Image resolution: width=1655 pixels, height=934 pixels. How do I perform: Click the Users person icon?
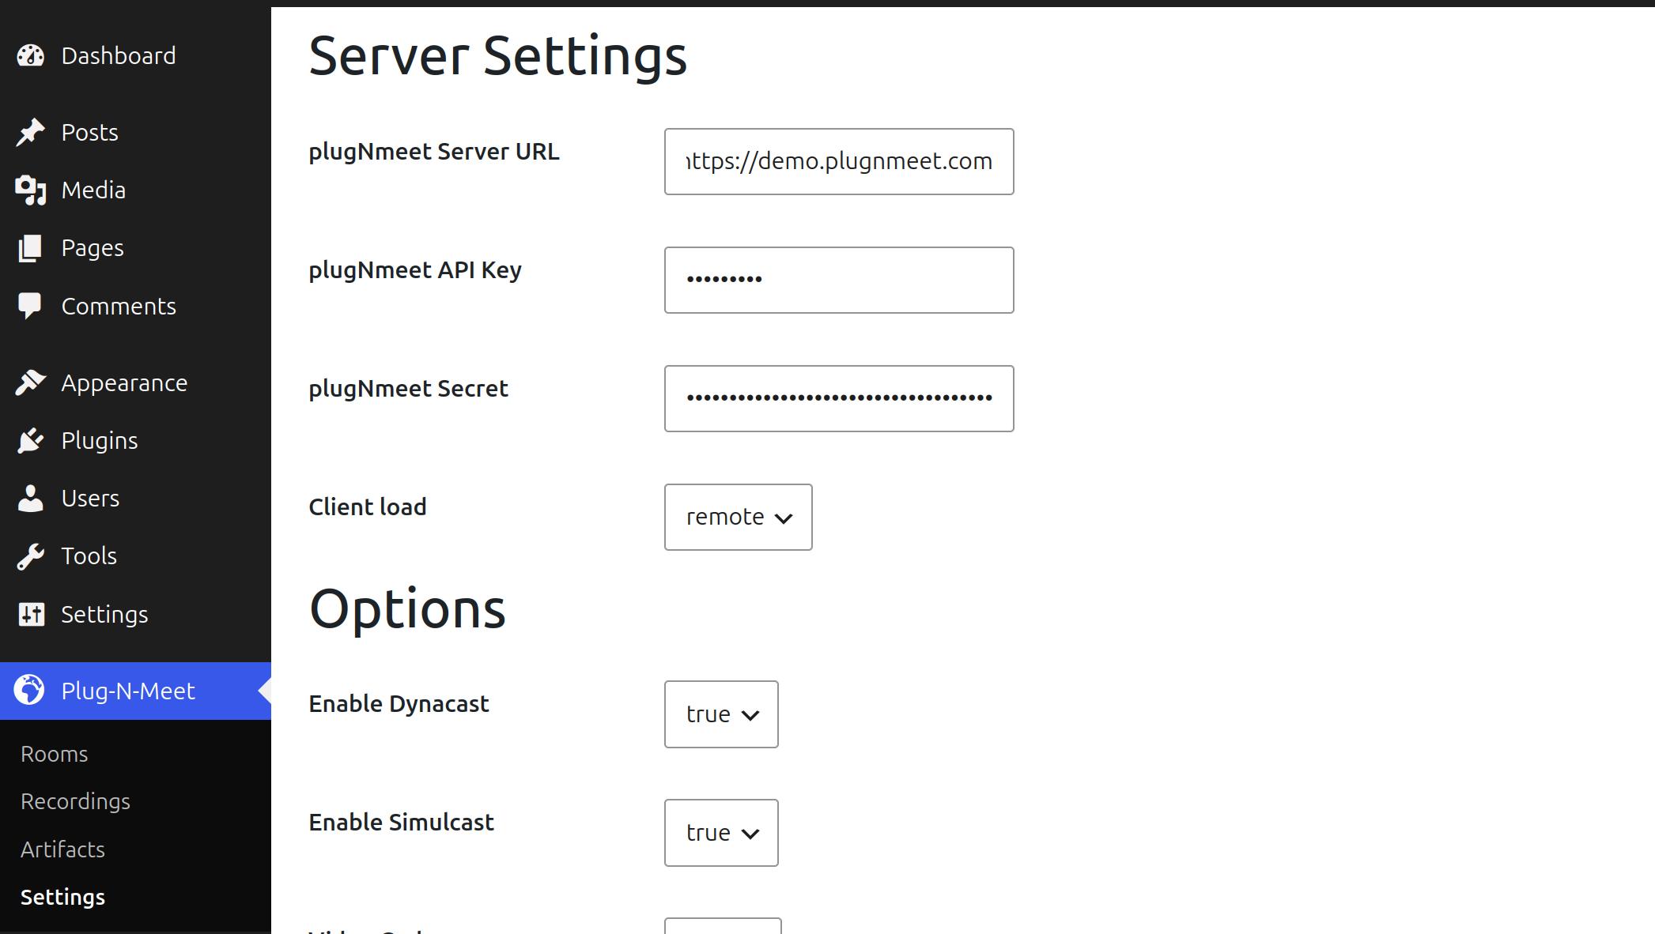point(31,498)
